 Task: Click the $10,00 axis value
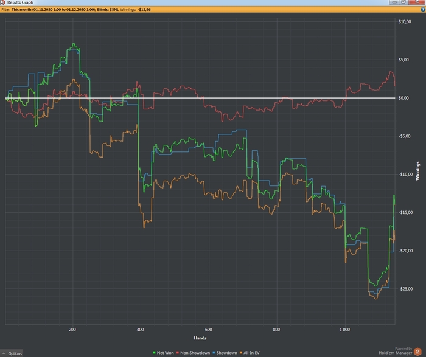click(x=405, y=22)
